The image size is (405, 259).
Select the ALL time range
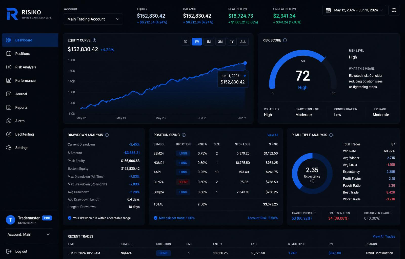pos(243,42)
